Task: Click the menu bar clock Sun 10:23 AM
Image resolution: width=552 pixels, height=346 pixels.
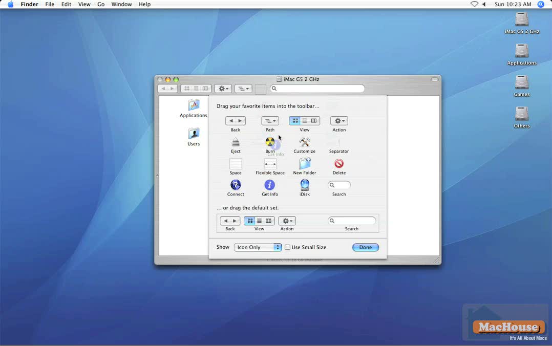Action: click(513, 4)
